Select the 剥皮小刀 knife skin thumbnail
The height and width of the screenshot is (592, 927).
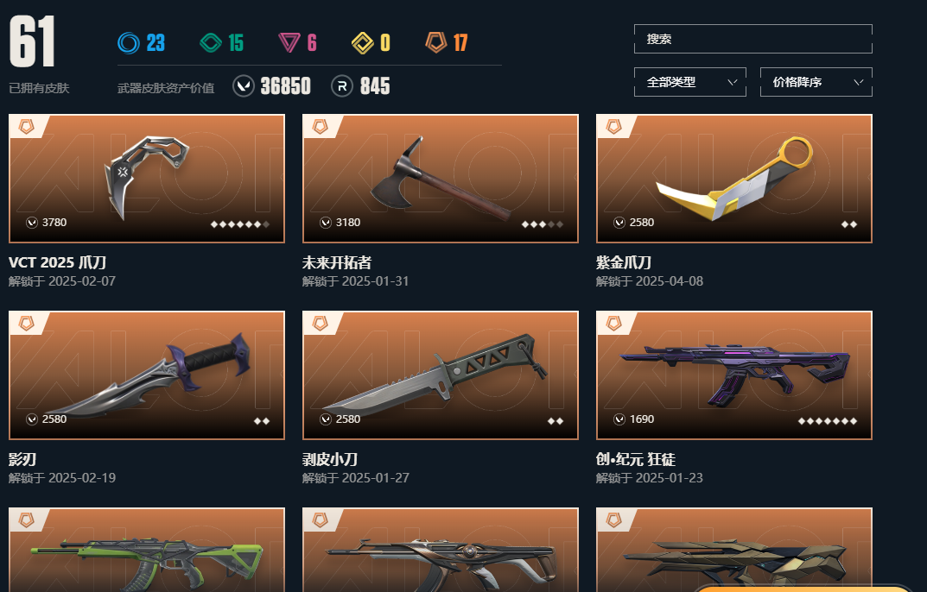click(441, 375)
